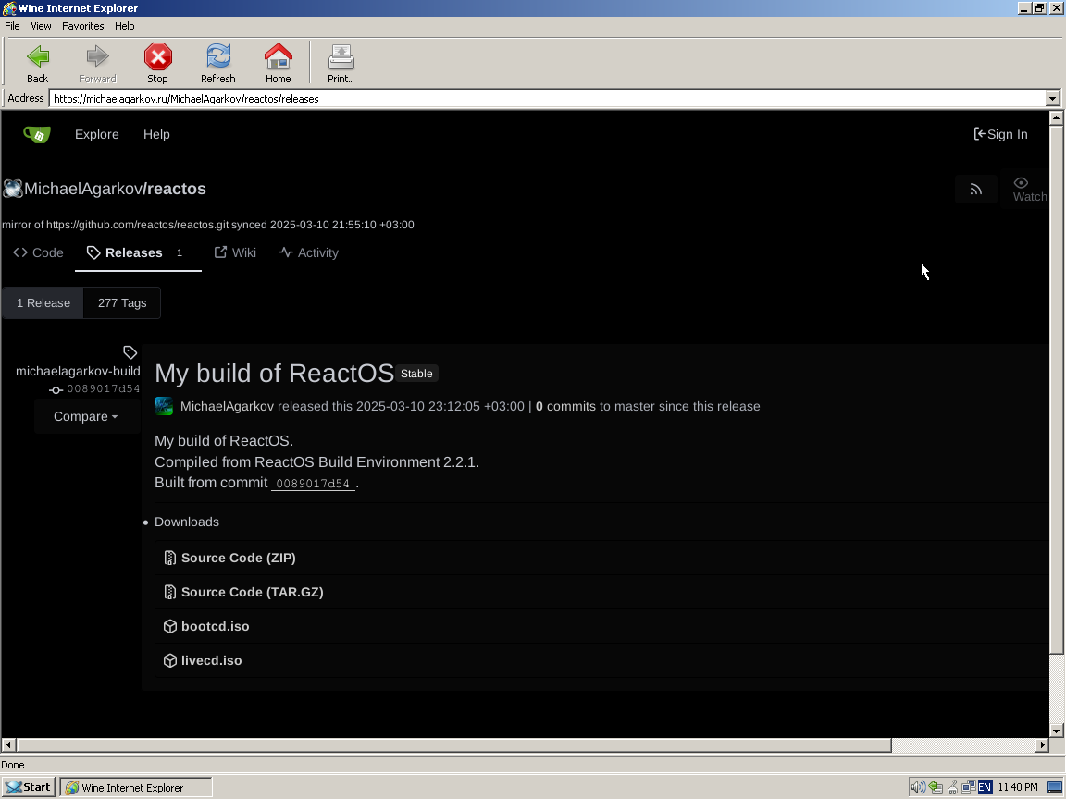Download the bootcd.iso file
1066x799 pixels.
tap(215, 627)
